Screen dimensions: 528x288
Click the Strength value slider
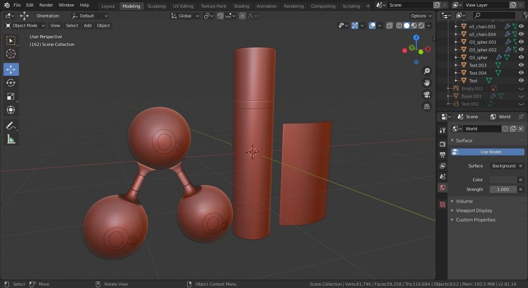pos(503,189)
